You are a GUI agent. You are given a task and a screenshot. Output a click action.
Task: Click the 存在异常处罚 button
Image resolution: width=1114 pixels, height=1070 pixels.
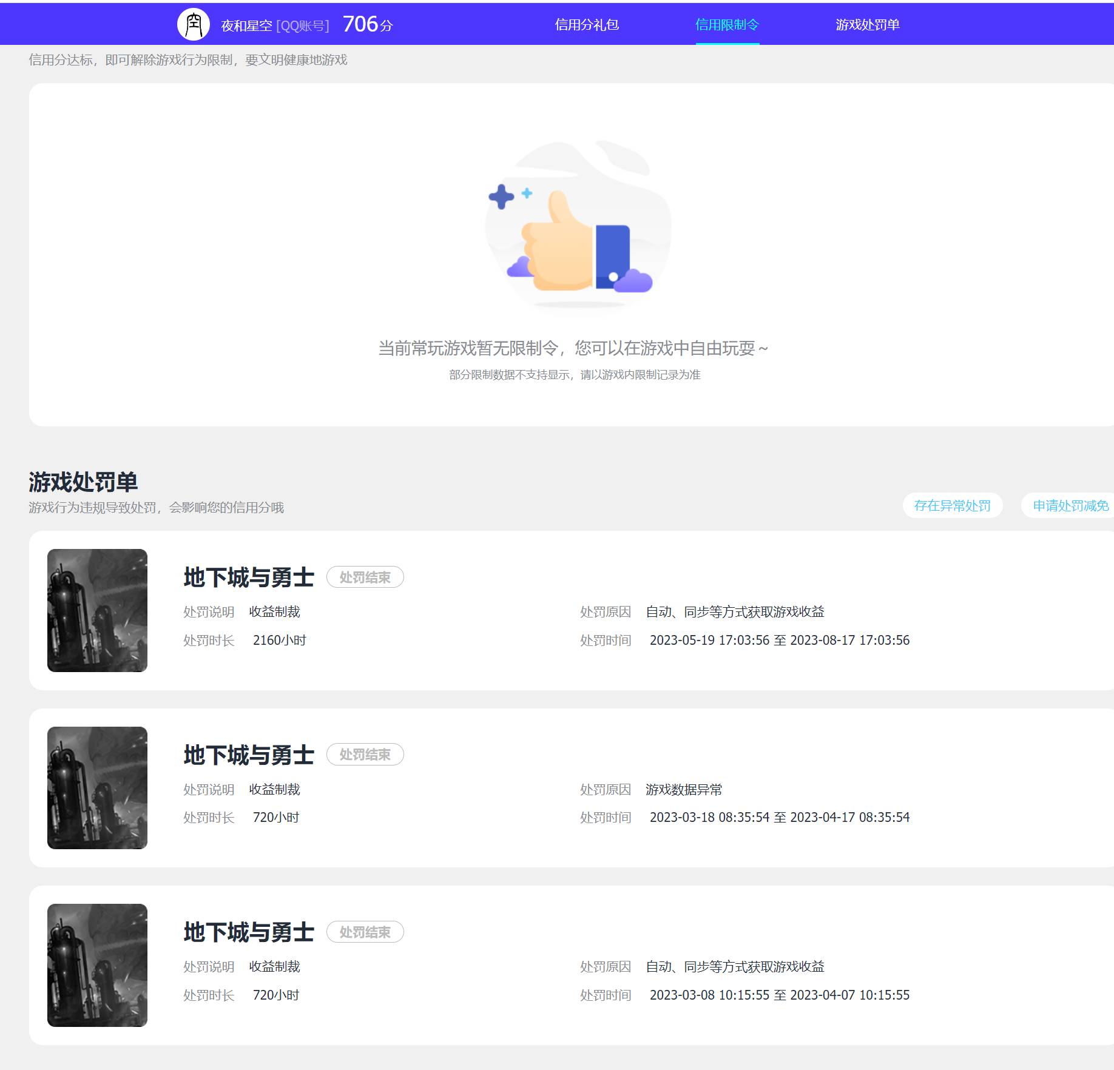953,505
